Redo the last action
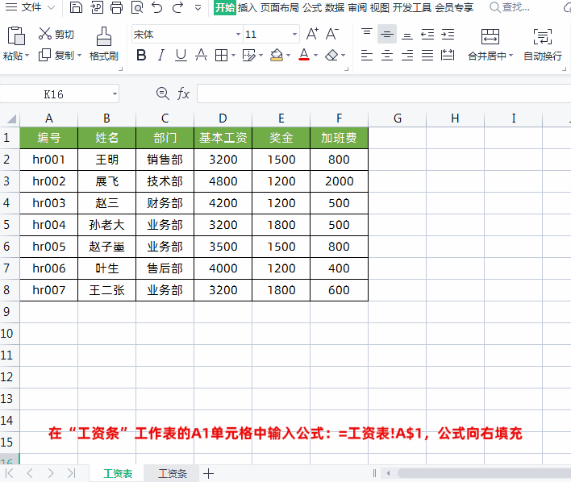The height and width of the screenshot is (482, 571). tap(177, 7)
